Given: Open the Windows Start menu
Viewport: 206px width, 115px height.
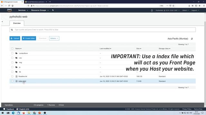Looking at the screenshot, I should (3, 113).
